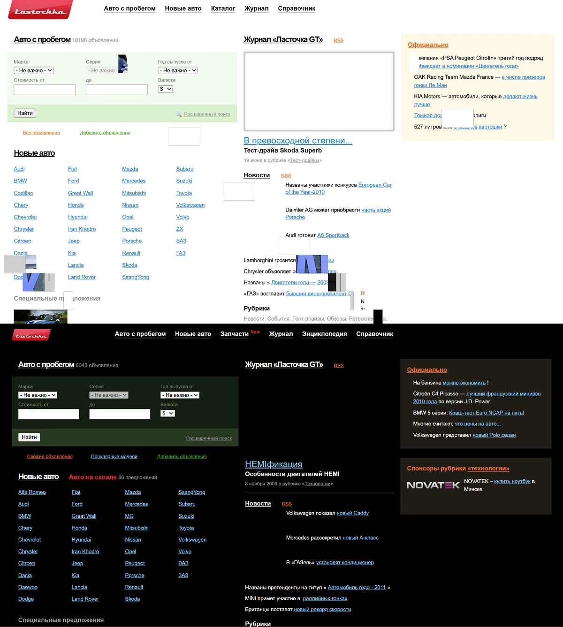This screenshot has height=627, width=563.
Task: Open the Daewoo brand link
Action: (28, 587)
